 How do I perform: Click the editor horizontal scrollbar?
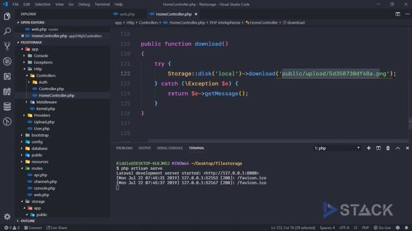click(x=279, y=141)
